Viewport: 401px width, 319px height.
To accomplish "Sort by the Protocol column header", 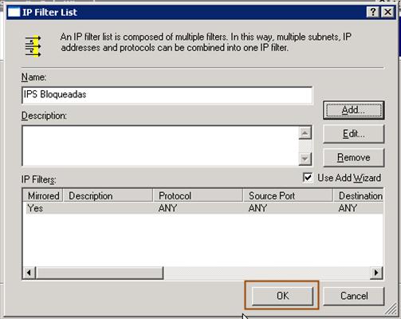I will pyautogui.click(x=198, y=195).
